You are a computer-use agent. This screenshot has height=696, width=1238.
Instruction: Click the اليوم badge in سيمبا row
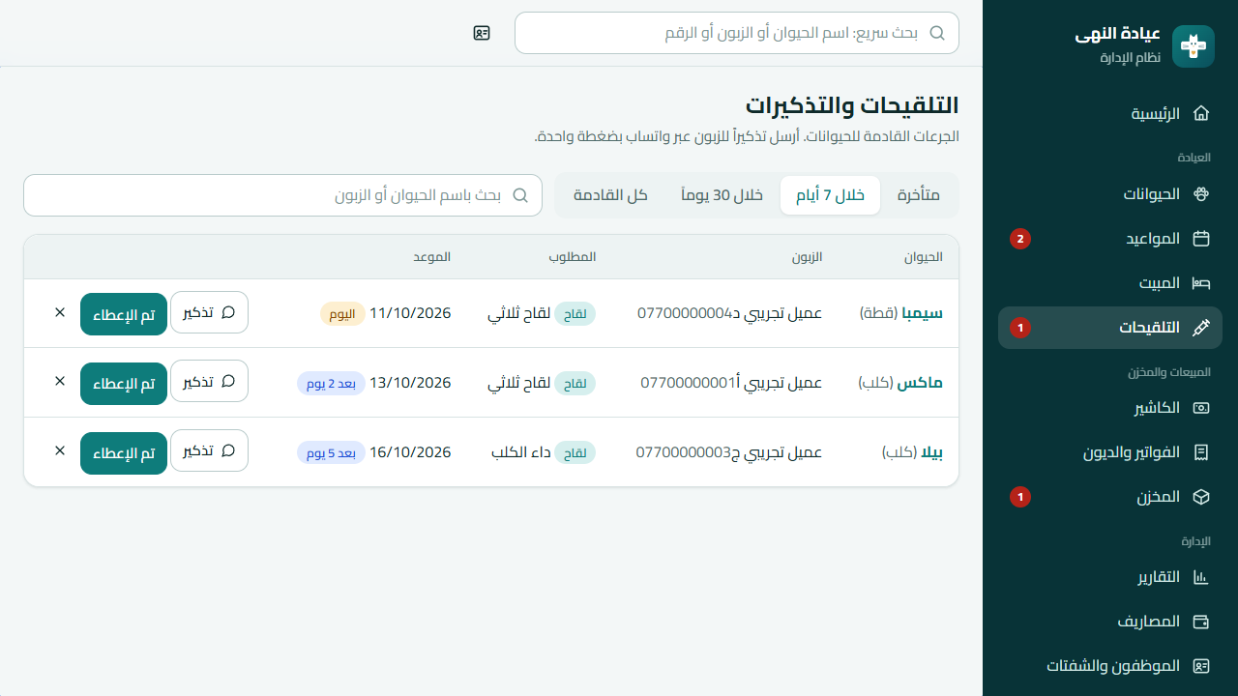coord(342,314)
